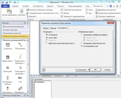Enable Действия ссылочной целостности checkbox
121x98 pixels.
pos(47,43)
